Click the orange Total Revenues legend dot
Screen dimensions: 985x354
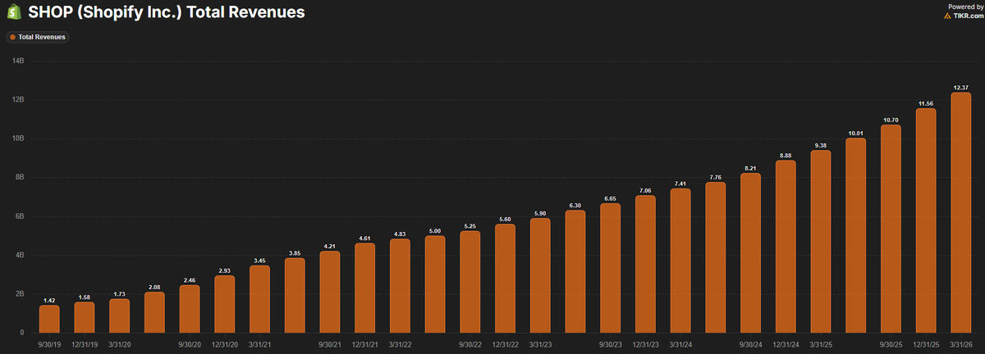point(13,37)
